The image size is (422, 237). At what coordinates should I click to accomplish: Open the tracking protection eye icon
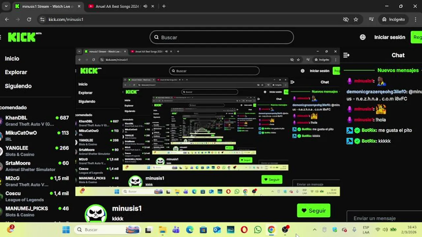(x=346, y=19)
